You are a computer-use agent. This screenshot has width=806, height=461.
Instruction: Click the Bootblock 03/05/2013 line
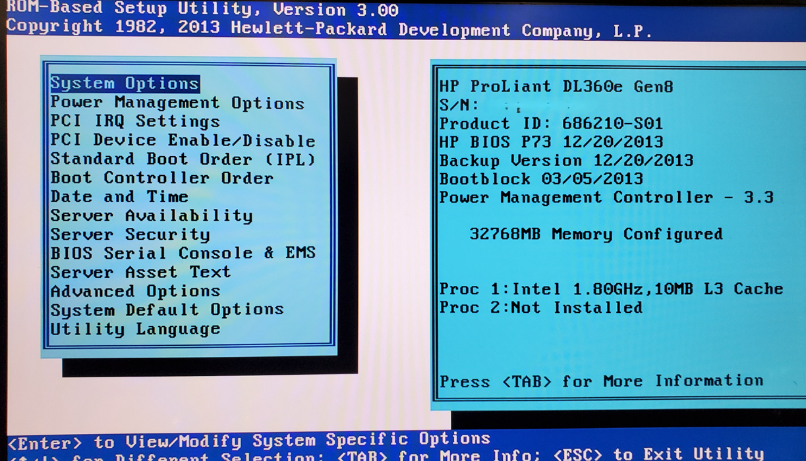pos(541,178)
